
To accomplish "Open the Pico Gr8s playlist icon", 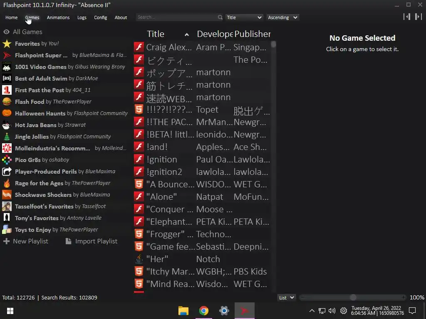I will [7, 160].
